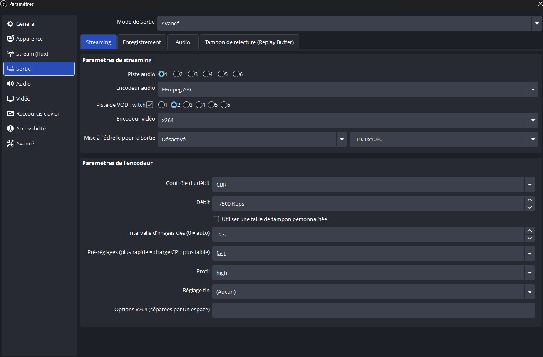543x357 pixels.
Task: Open Apparence settings via its icon
Action: point(10,39)
